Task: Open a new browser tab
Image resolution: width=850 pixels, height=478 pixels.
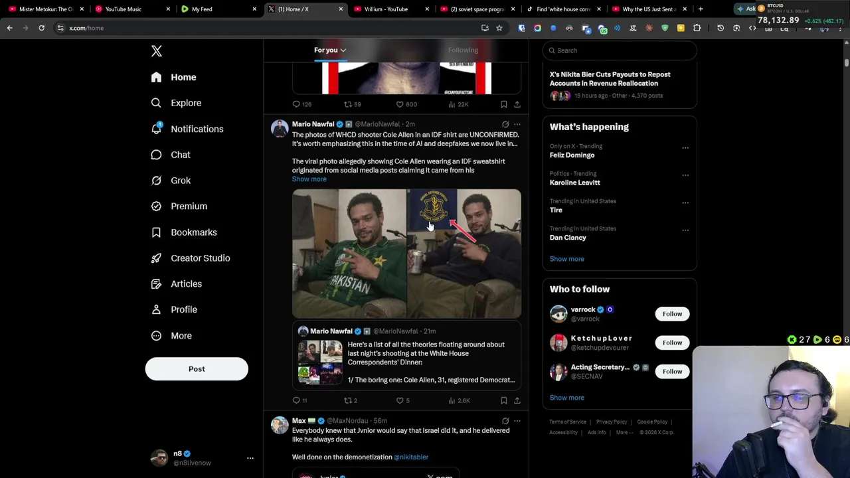Action: [701, 9]
